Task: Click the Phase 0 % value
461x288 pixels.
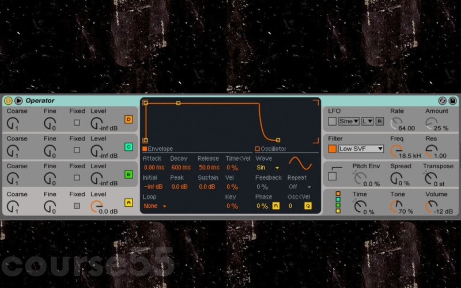Action: [262, 206]
